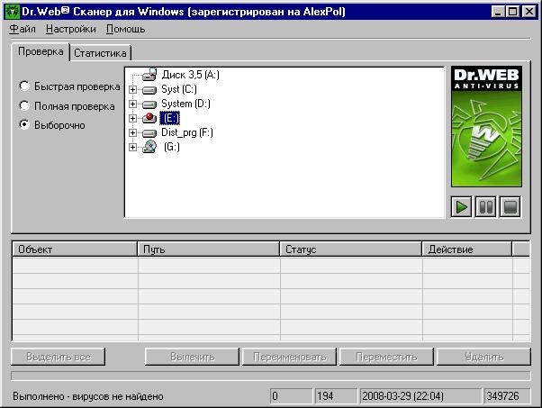542x408 pixels.
Task: Start scanning with the green play button
Action: [462, 207]
